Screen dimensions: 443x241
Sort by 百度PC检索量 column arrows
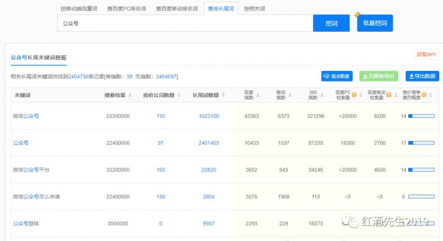[360, 95]
